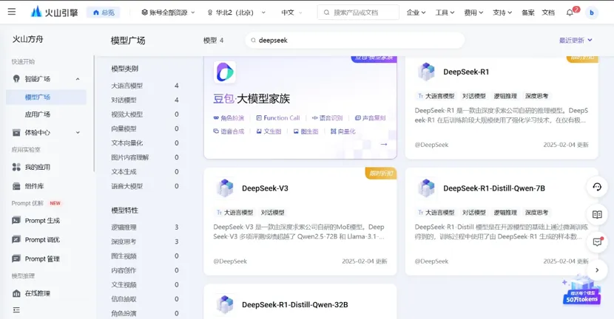
Task: Filter by 逻辑推理 feature
Action: (x=124, y=227)
